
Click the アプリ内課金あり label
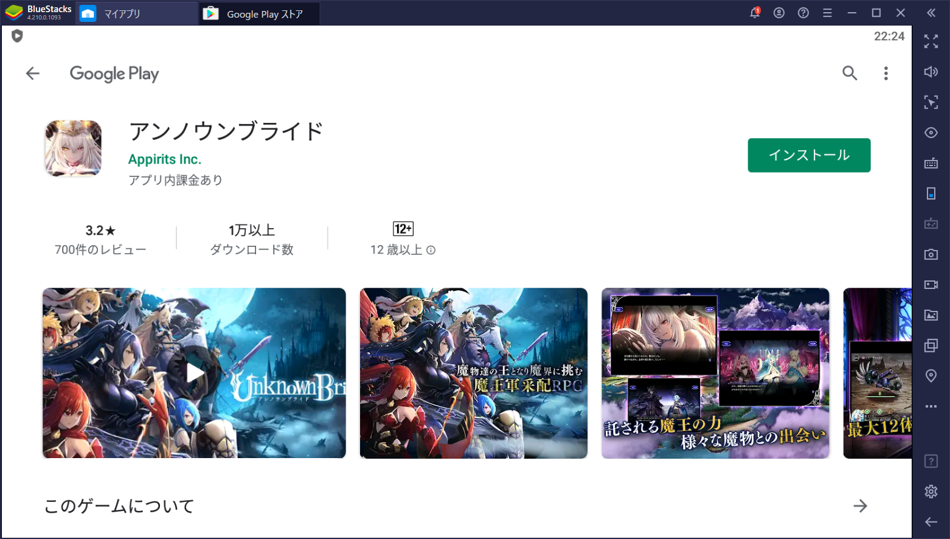pyautogui.click(x=175, y=180)
